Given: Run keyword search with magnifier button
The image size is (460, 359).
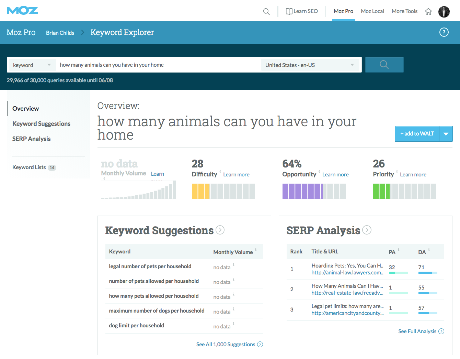Looking at the screenshot, I should (384, 65).
